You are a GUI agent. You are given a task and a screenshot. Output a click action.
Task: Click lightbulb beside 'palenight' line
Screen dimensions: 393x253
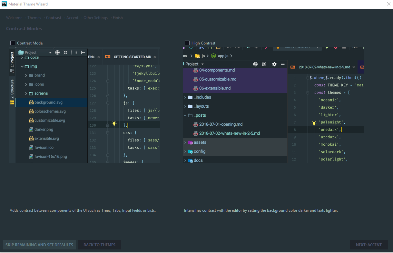[x=314, y=123]
